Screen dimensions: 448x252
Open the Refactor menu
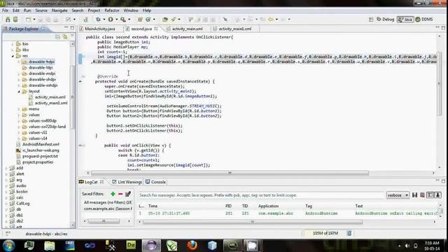112,10
